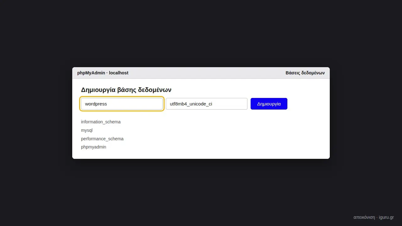
Task: Open the phpmyadmin database
Action: [x=94, y=147]
